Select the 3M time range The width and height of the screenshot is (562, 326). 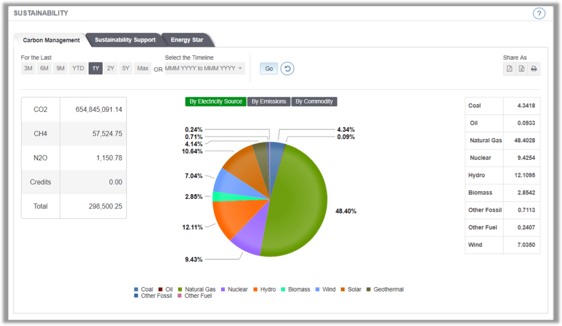pyautogui.click(x=28, y=68)
